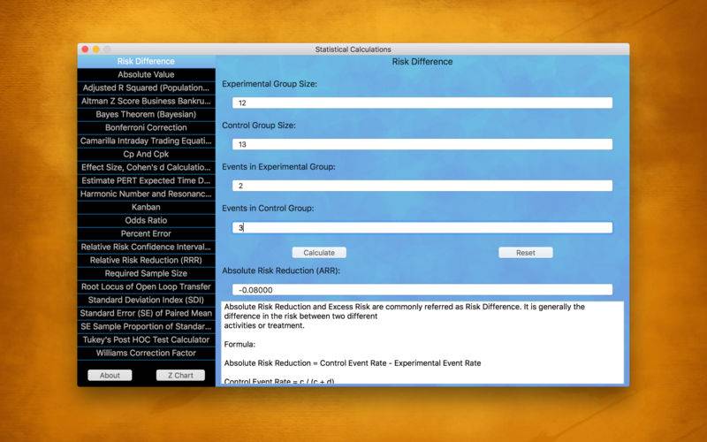This screenshot has height=442, width=707.
Task: Open the Z Chart
Action: point(180,375)
